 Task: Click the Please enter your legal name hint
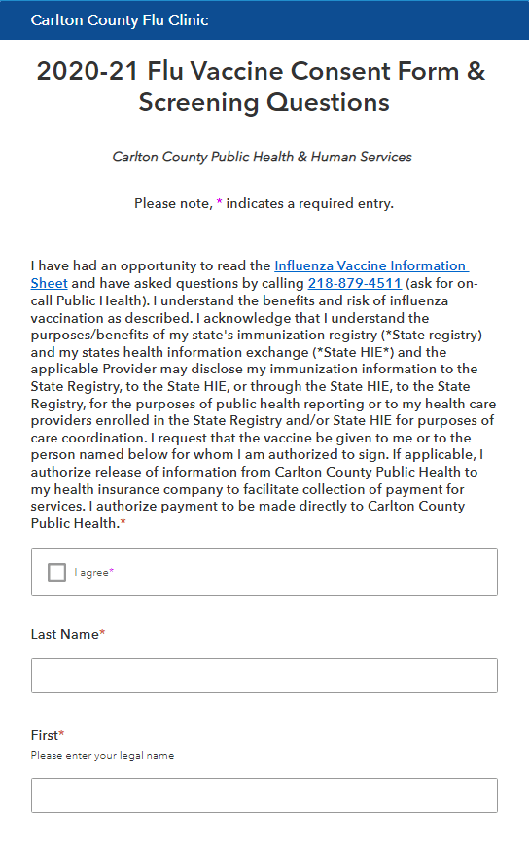[x=103, y=756]
